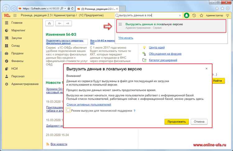Open the 'Каталог расширений' link

(x=163, y=60)
